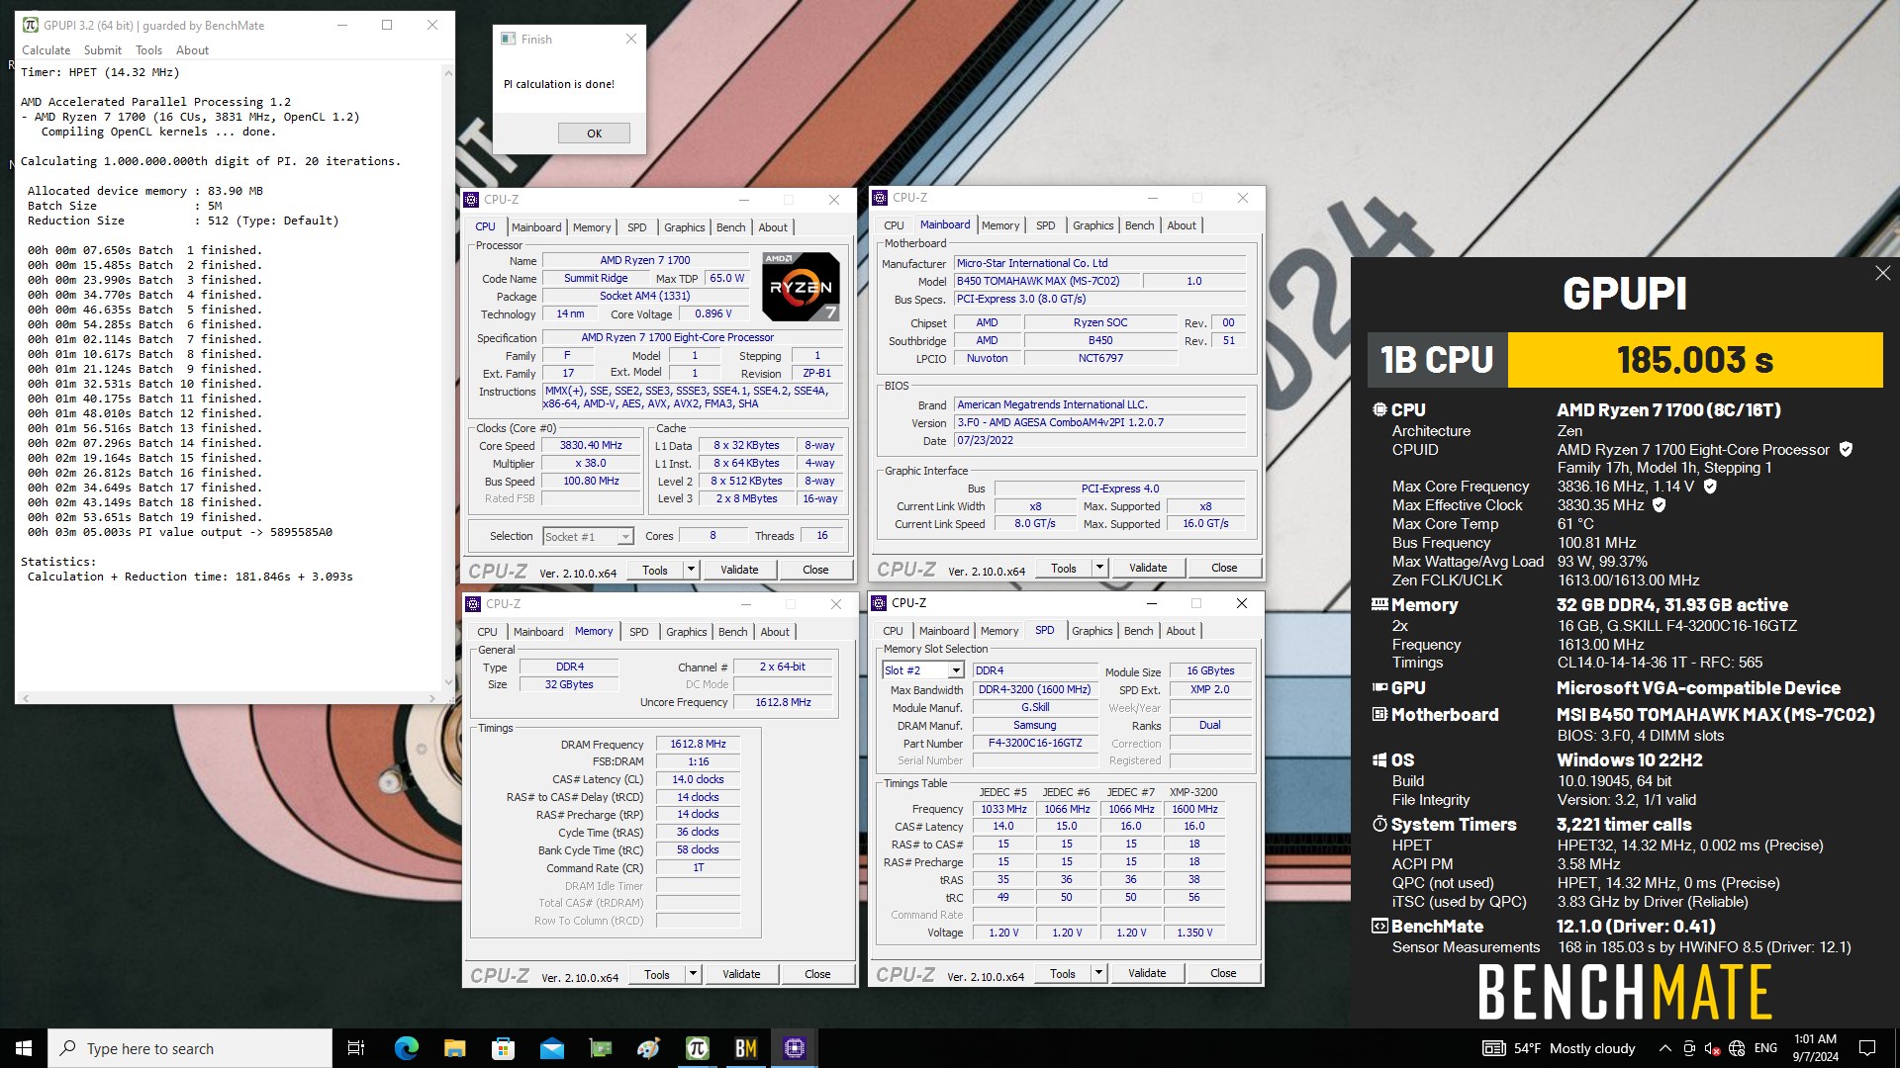Screen dimensions: 1900x1068
Task: Expand Tools dropdown arrow in Mainboard window
Action: [1099, 568]
